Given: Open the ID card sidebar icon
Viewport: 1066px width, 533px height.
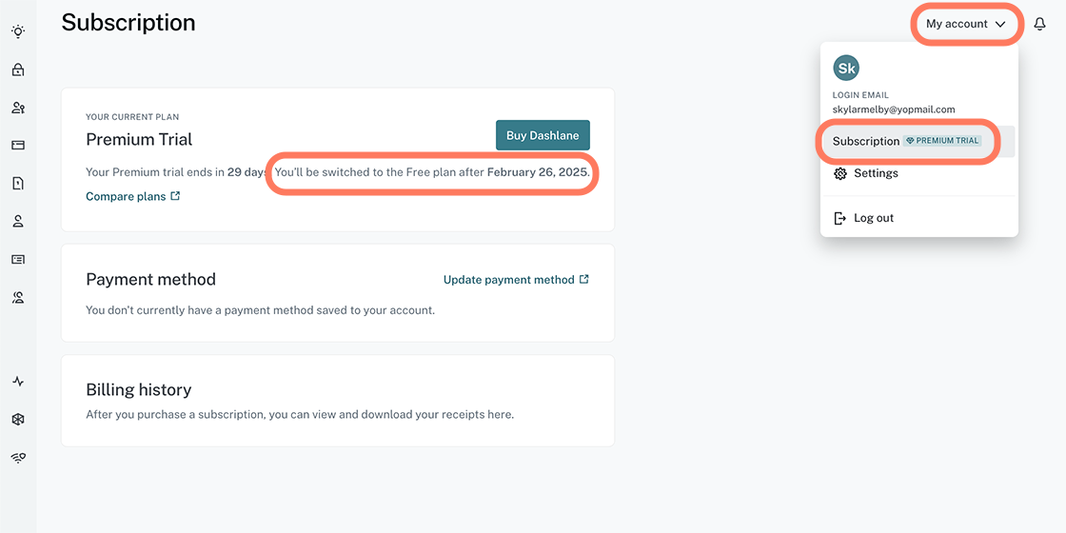Looking at the screenshot, I should point(18,260).
